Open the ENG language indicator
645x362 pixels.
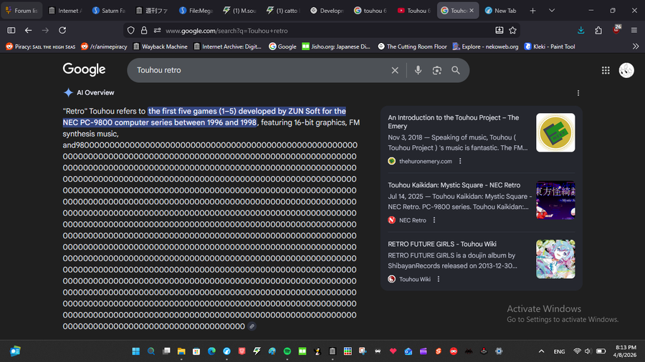559,351
